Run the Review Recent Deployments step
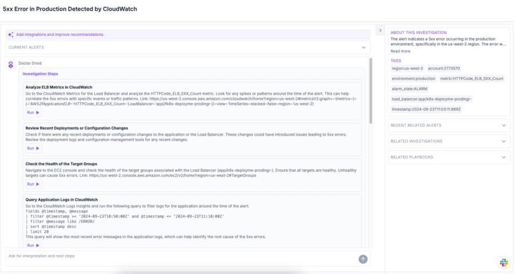The image size is (514, 274). pyautogui.click(x=33, y=148)
